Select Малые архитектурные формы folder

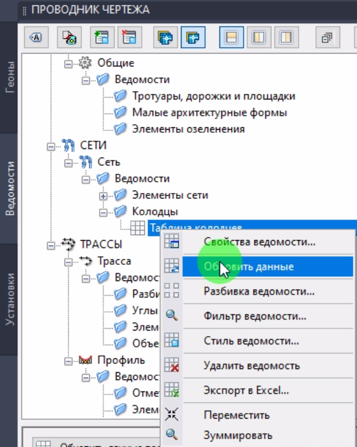point(209,113)
